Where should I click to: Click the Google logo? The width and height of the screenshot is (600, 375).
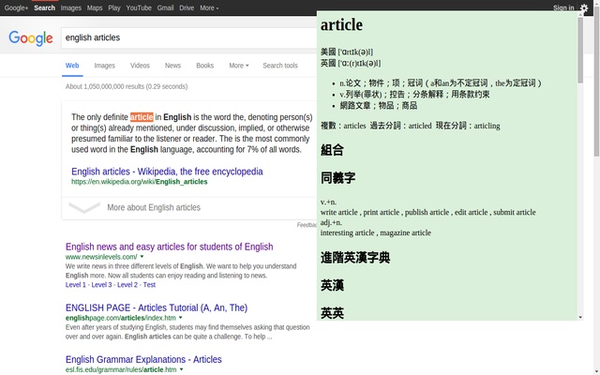point(31,37)
